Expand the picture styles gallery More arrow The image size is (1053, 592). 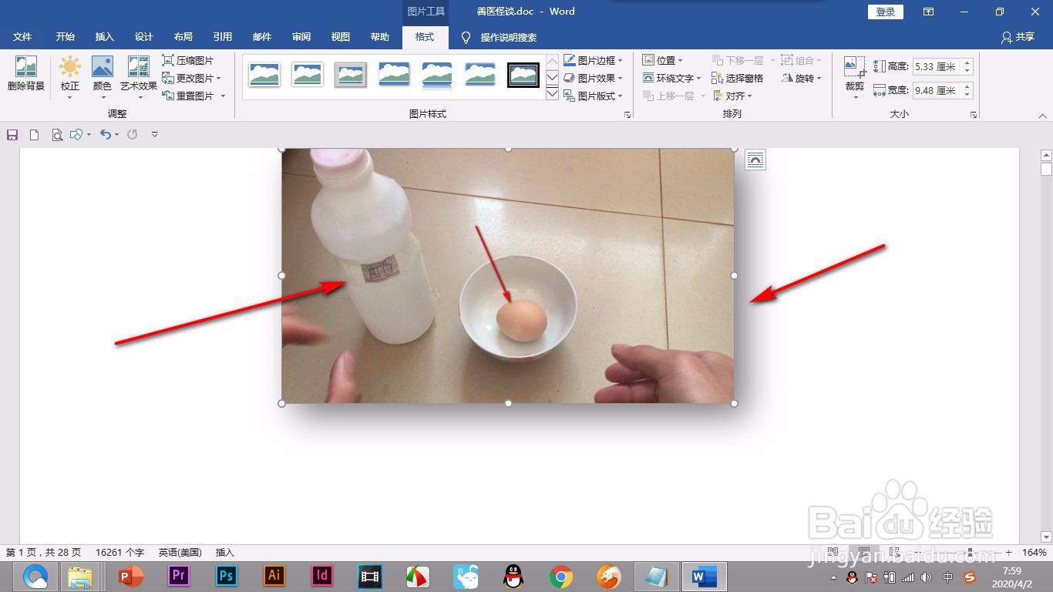pos(552,94)
